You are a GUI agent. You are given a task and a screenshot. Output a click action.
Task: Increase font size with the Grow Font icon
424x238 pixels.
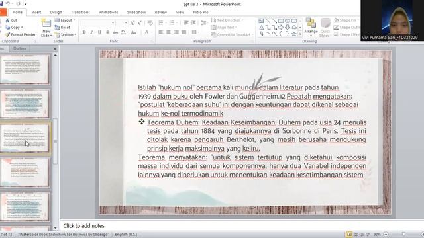(132, 23)
